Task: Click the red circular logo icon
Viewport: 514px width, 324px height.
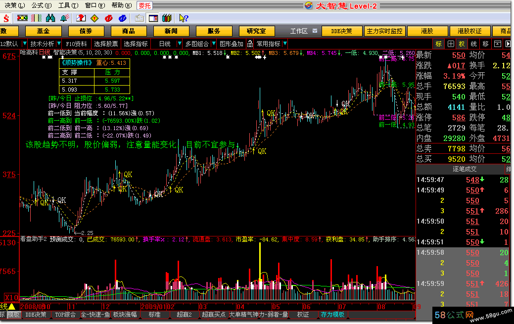Action: (x=108, y=18)
